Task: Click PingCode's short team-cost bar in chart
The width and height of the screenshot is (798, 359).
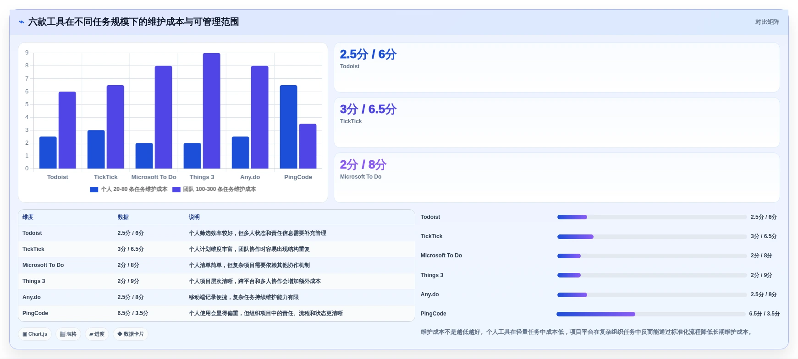Action: click(308, 146)
